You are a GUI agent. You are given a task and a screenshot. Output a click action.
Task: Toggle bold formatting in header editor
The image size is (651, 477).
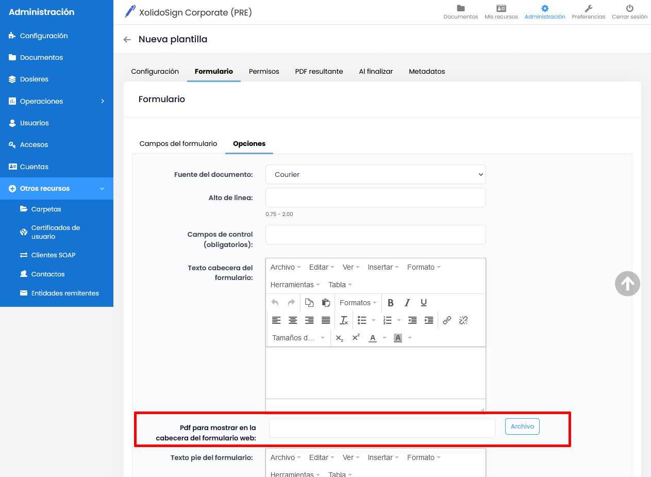391,303
